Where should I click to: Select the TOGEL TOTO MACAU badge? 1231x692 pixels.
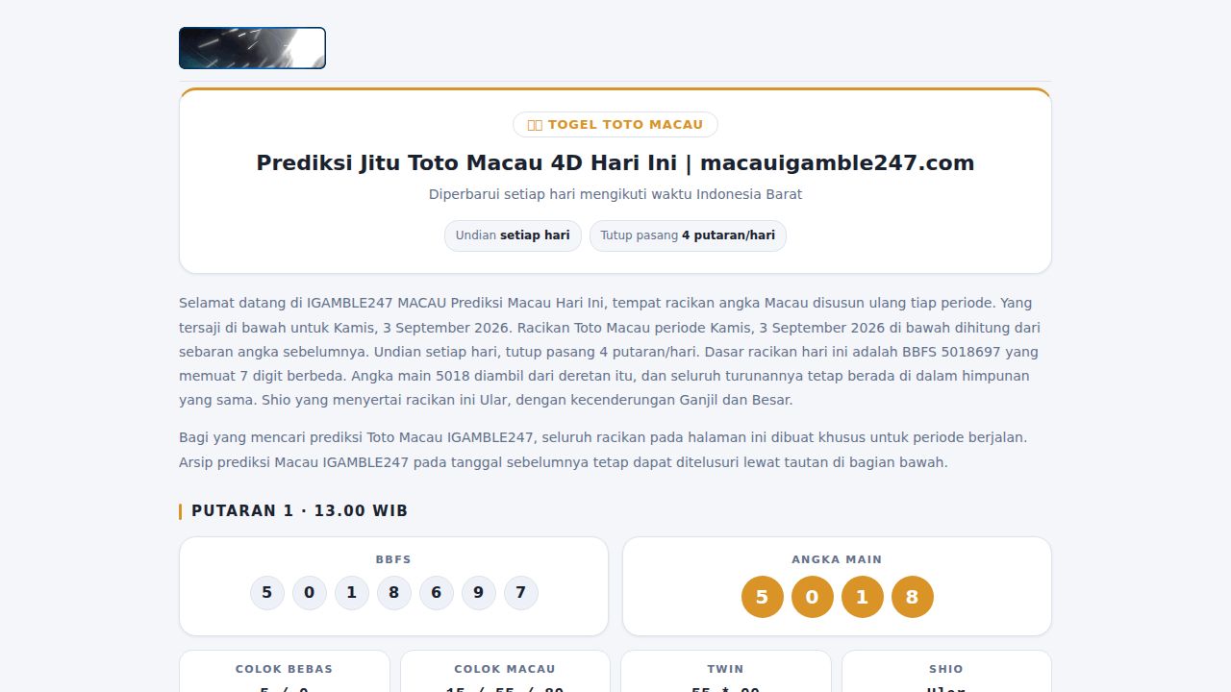[615, 125]
